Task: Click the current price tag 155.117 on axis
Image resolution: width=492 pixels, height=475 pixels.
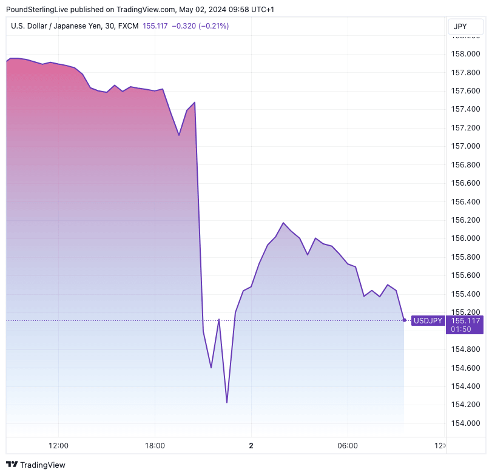Action: pos(466,320)
